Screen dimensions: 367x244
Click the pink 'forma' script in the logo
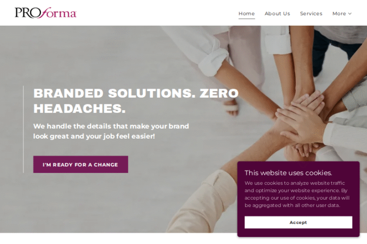click(57, 13)
